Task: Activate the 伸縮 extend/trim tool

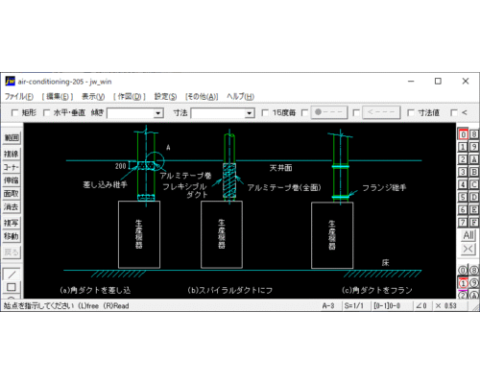Action: click(12, 180)
